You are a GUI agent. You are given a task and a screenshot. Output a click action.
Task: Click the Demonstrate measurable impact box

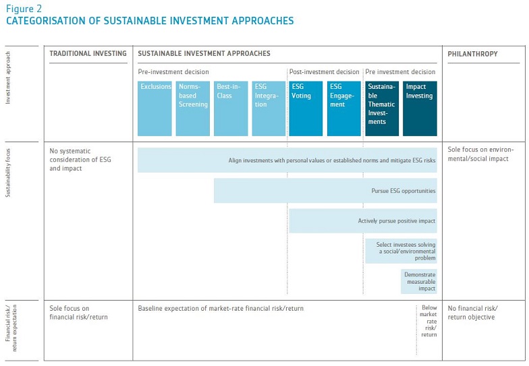(x=419, y=281)
